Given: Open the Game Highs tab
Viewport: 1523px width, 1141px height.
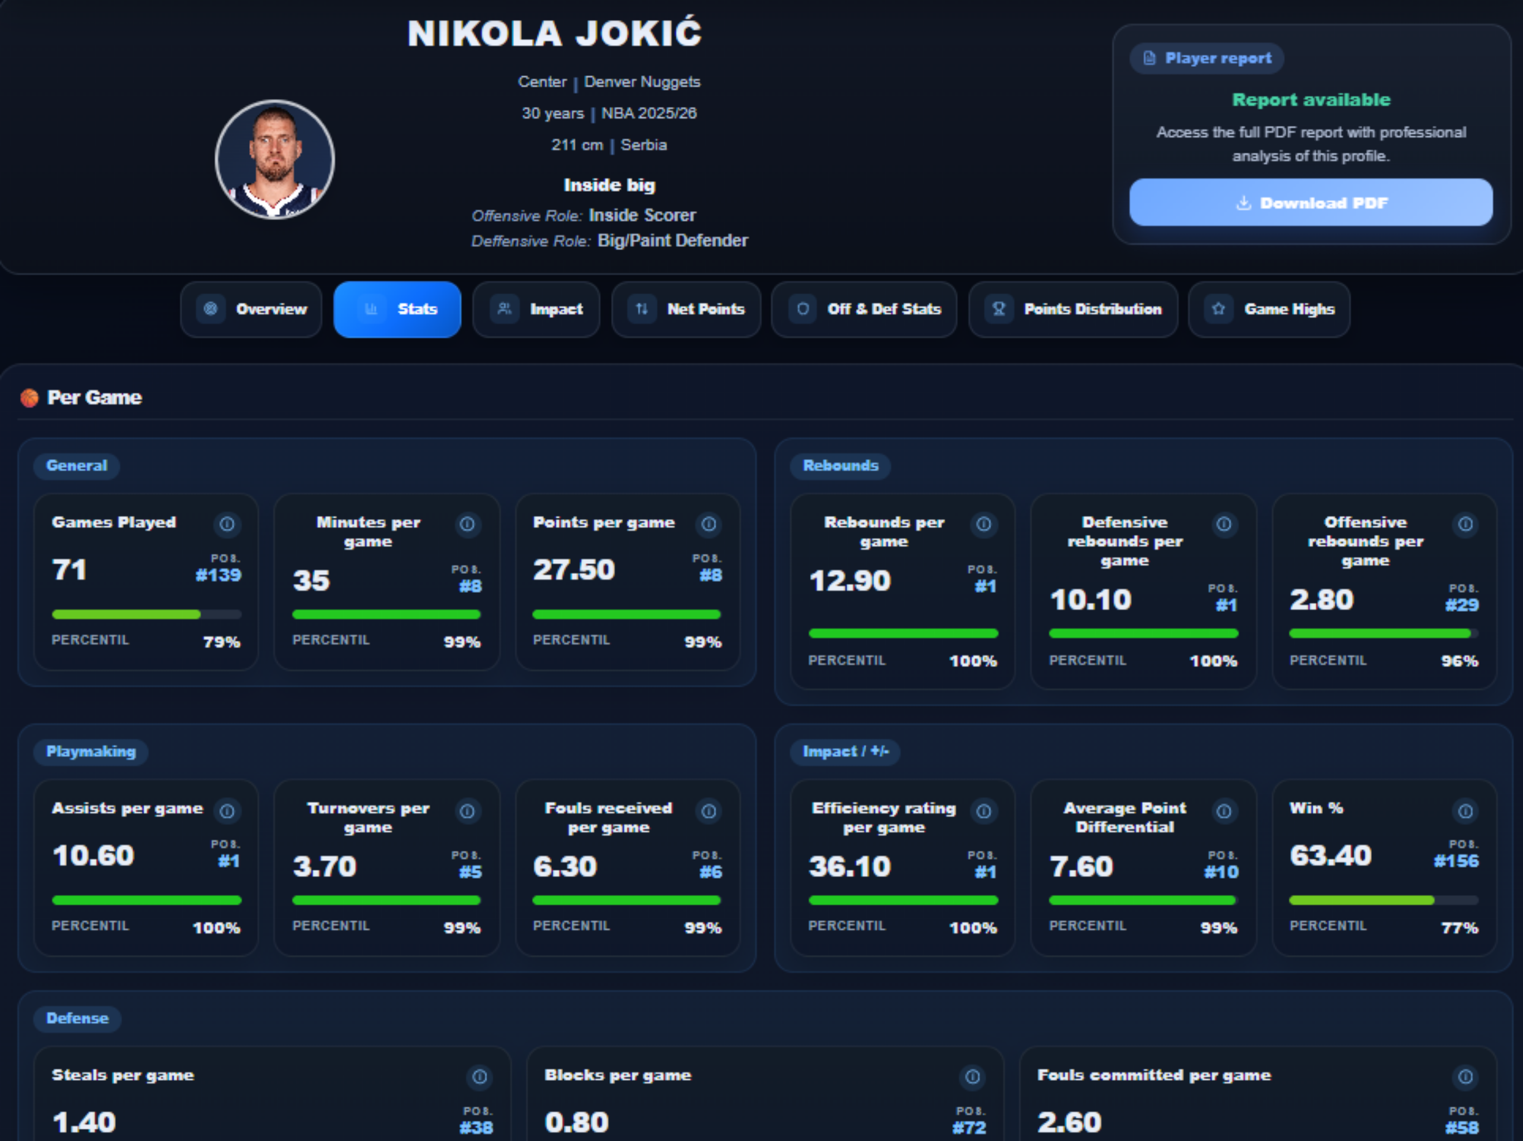Looking at the screenshot, I should [1269, 309].
